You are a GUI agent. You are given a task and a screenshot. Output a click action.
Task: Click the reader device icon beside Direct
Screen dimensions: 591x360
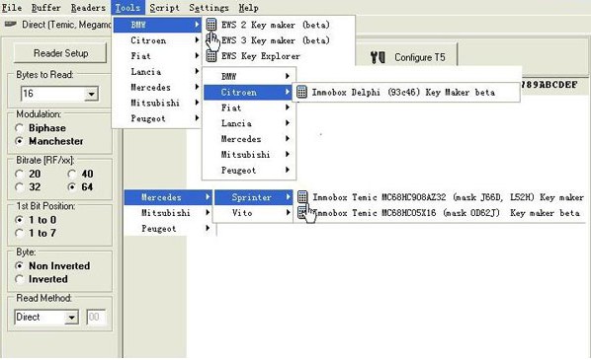pyautogui.click(x=10, y=24)
